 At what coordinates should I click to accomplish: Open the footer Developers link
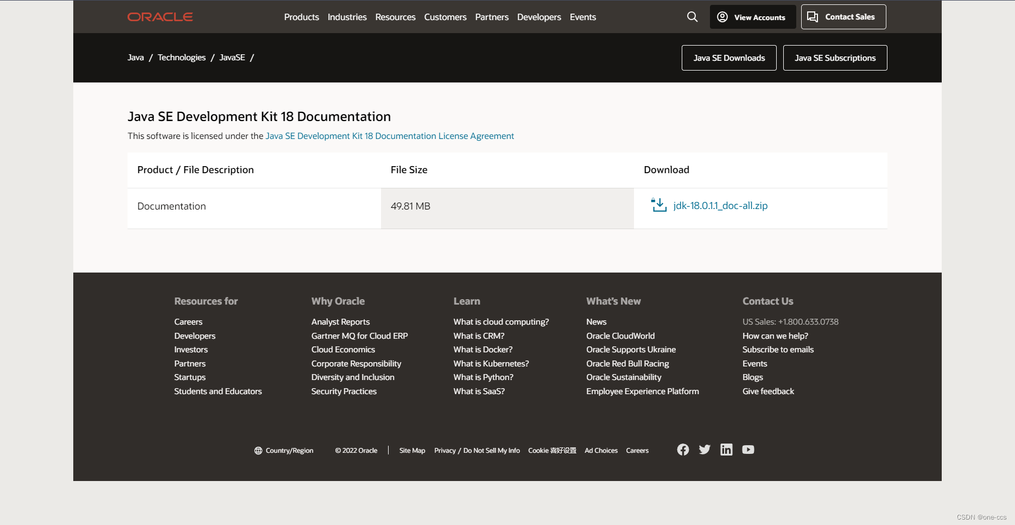[195, 336]
